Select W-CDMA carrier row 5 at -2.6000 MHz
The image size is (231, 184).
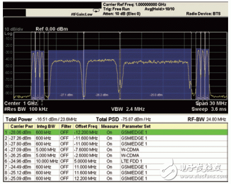pyautogui.click(x=116, y=156)
